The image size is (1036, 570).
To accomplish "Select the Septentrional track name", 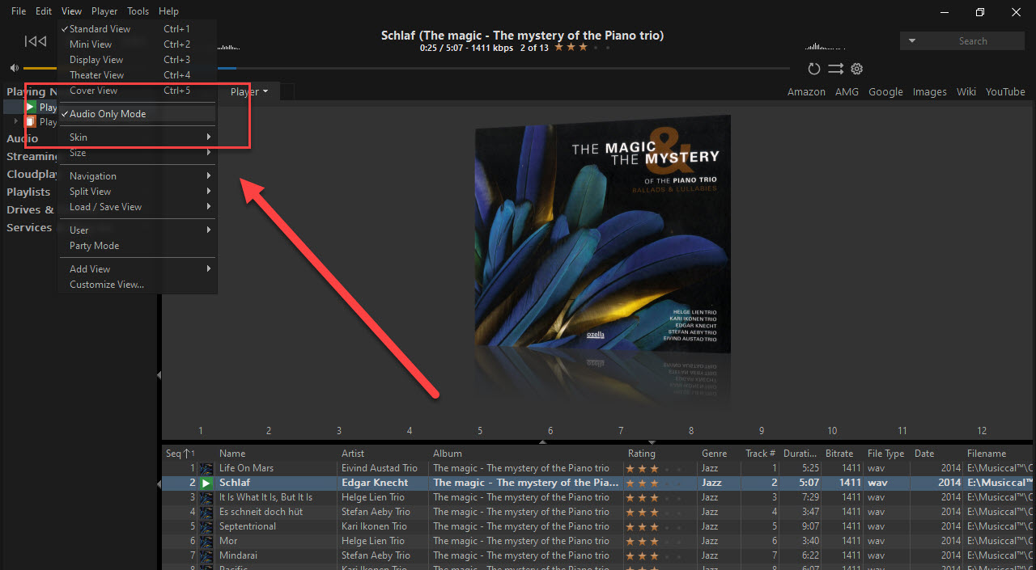I will coord(248,526).
